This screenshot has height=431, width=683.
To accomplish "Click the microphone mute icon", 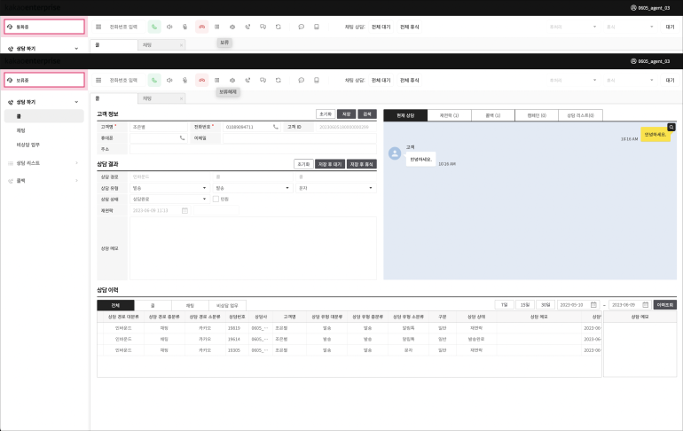I will coord(185,80).
